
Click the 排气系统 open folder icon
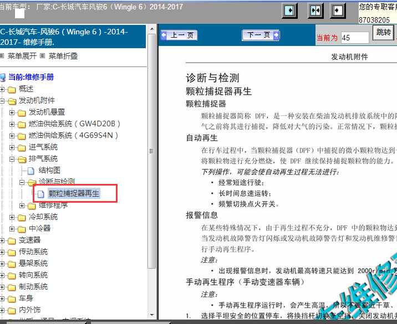22,160
